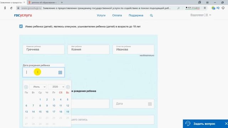Click the chat face icon in Задать вопрос
The image size is (228, 128).
point(188,123)
